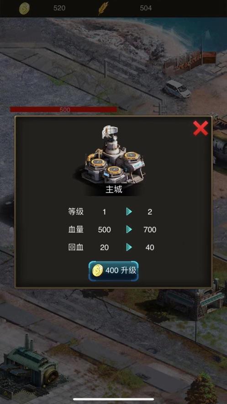Click the 等级 level label
Image resolution: width=227 pixels, height=404 pixels.
(76, 212)
